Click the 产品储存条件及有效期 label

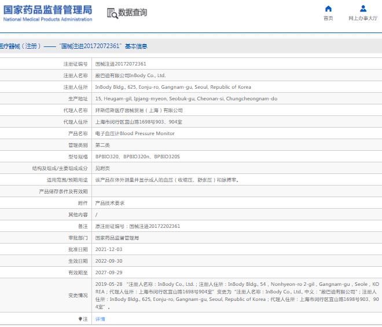point(63,191)
